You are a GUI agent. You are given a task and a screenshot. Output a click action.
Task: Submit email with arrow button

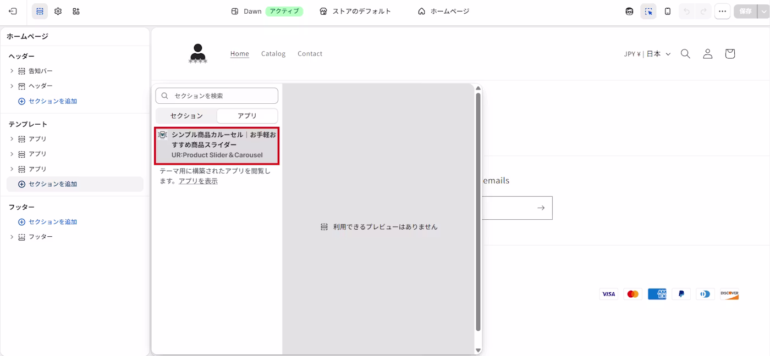pos(541,208)
